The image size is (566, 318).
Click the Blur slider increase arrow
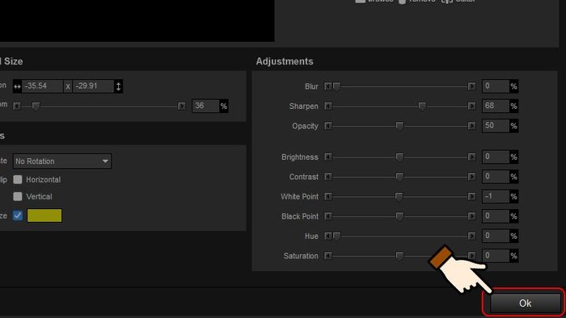coord(471,86)
